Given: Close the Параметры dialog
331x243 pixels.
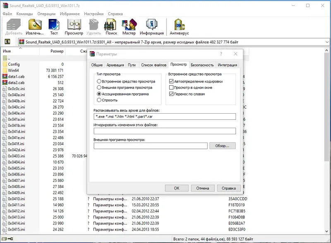Looking at the screenshot, I should (235, 54).
